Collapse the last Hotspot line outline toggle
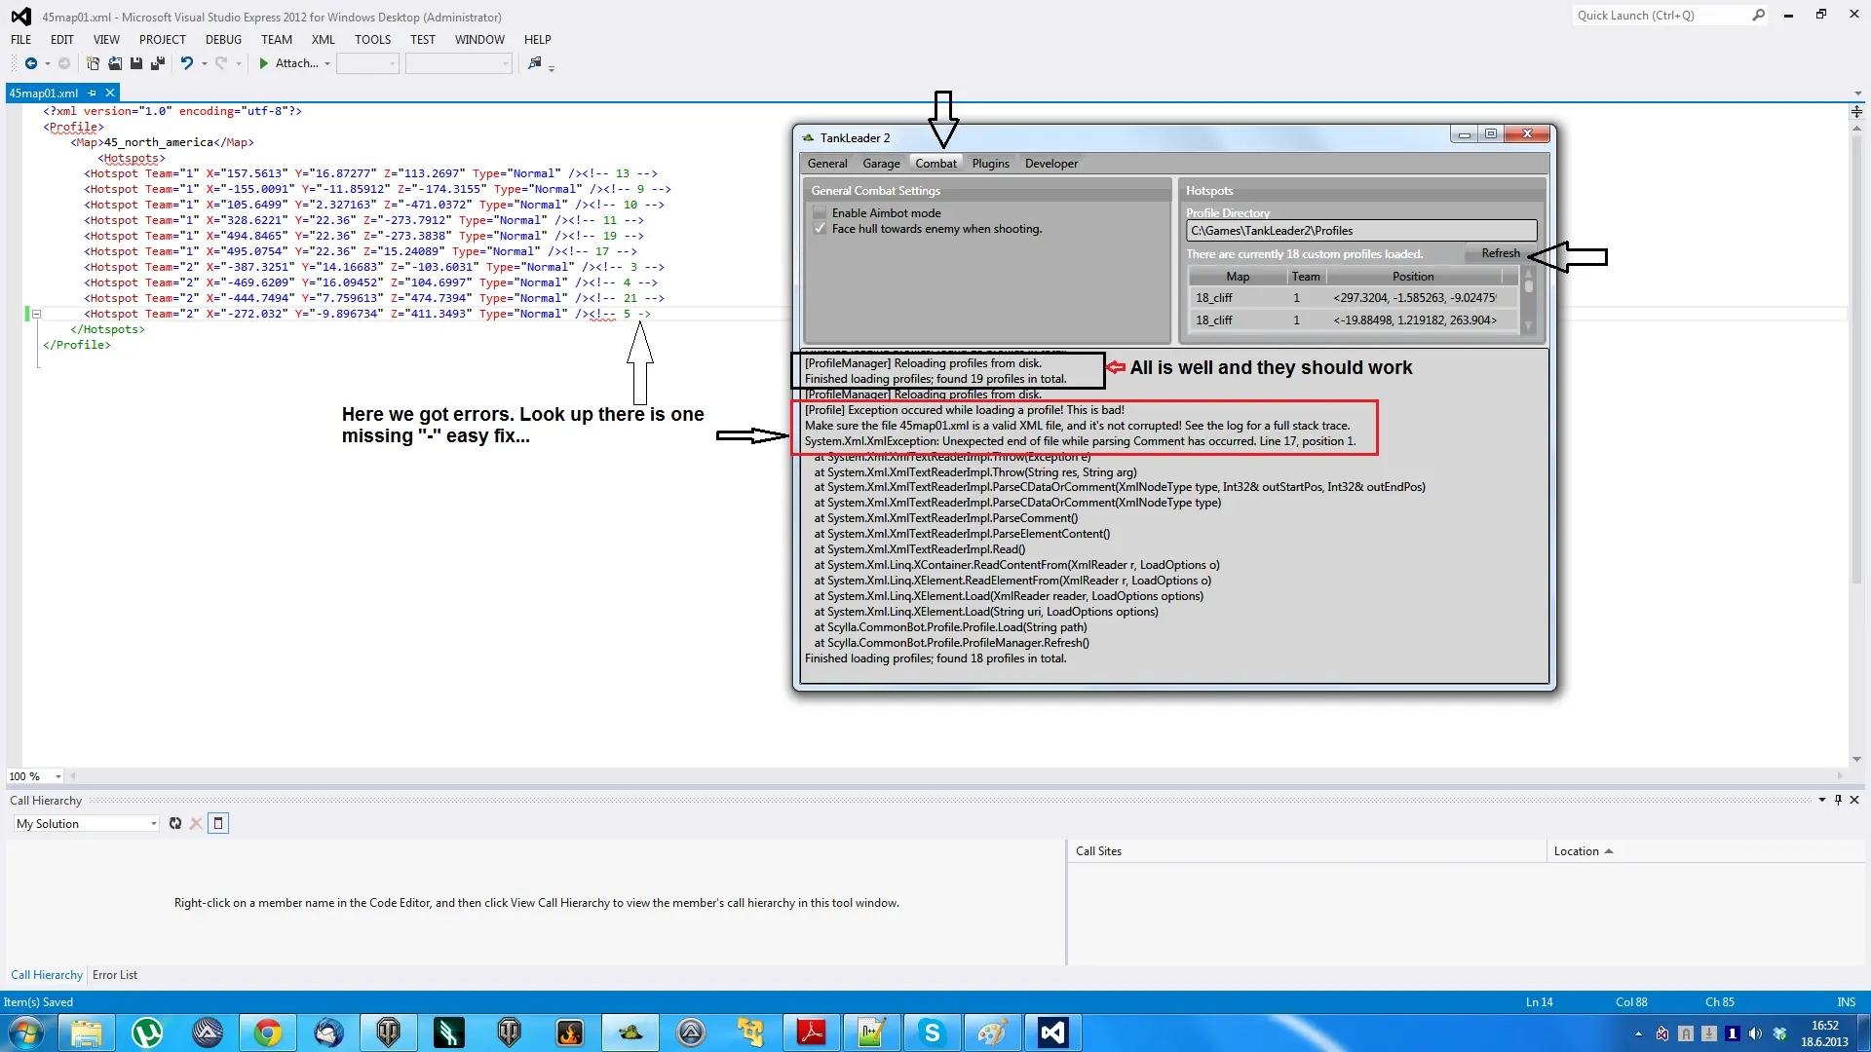1871x1052 pixels. [36, 314]
